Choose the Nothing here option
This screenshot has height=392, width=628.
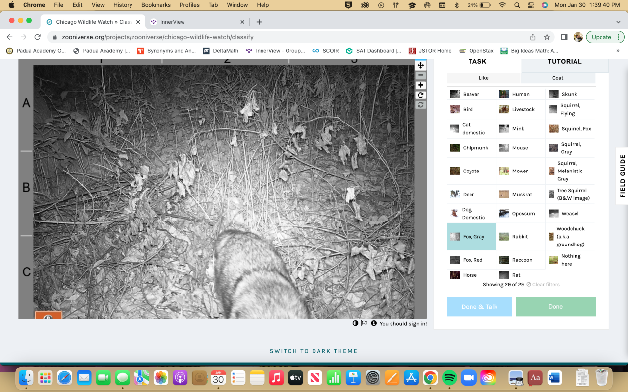coord(570,260)
